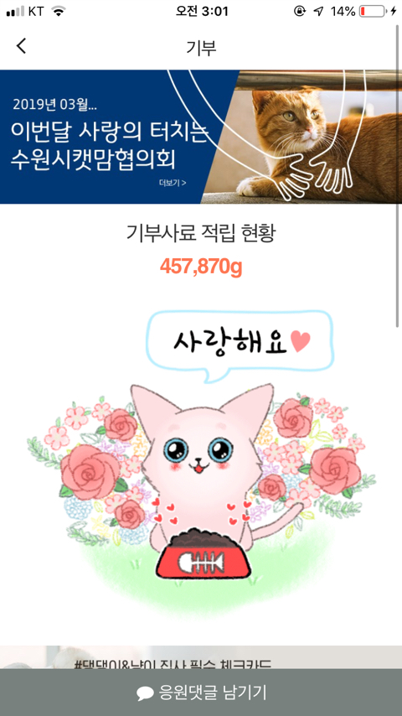This screenshot has height=716, width=402.
Task: Click the 457,870g donation amount
Action: point(201,267)
